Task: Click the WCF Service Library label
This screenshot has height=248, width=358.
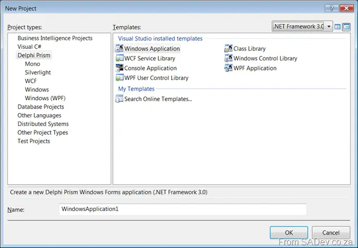Action: pos(149,59)
